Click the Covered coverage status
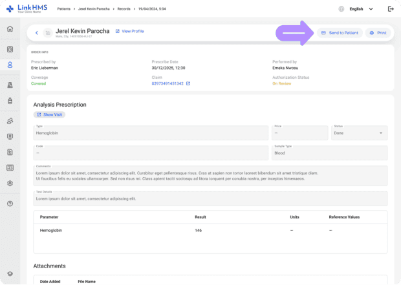 38,83
